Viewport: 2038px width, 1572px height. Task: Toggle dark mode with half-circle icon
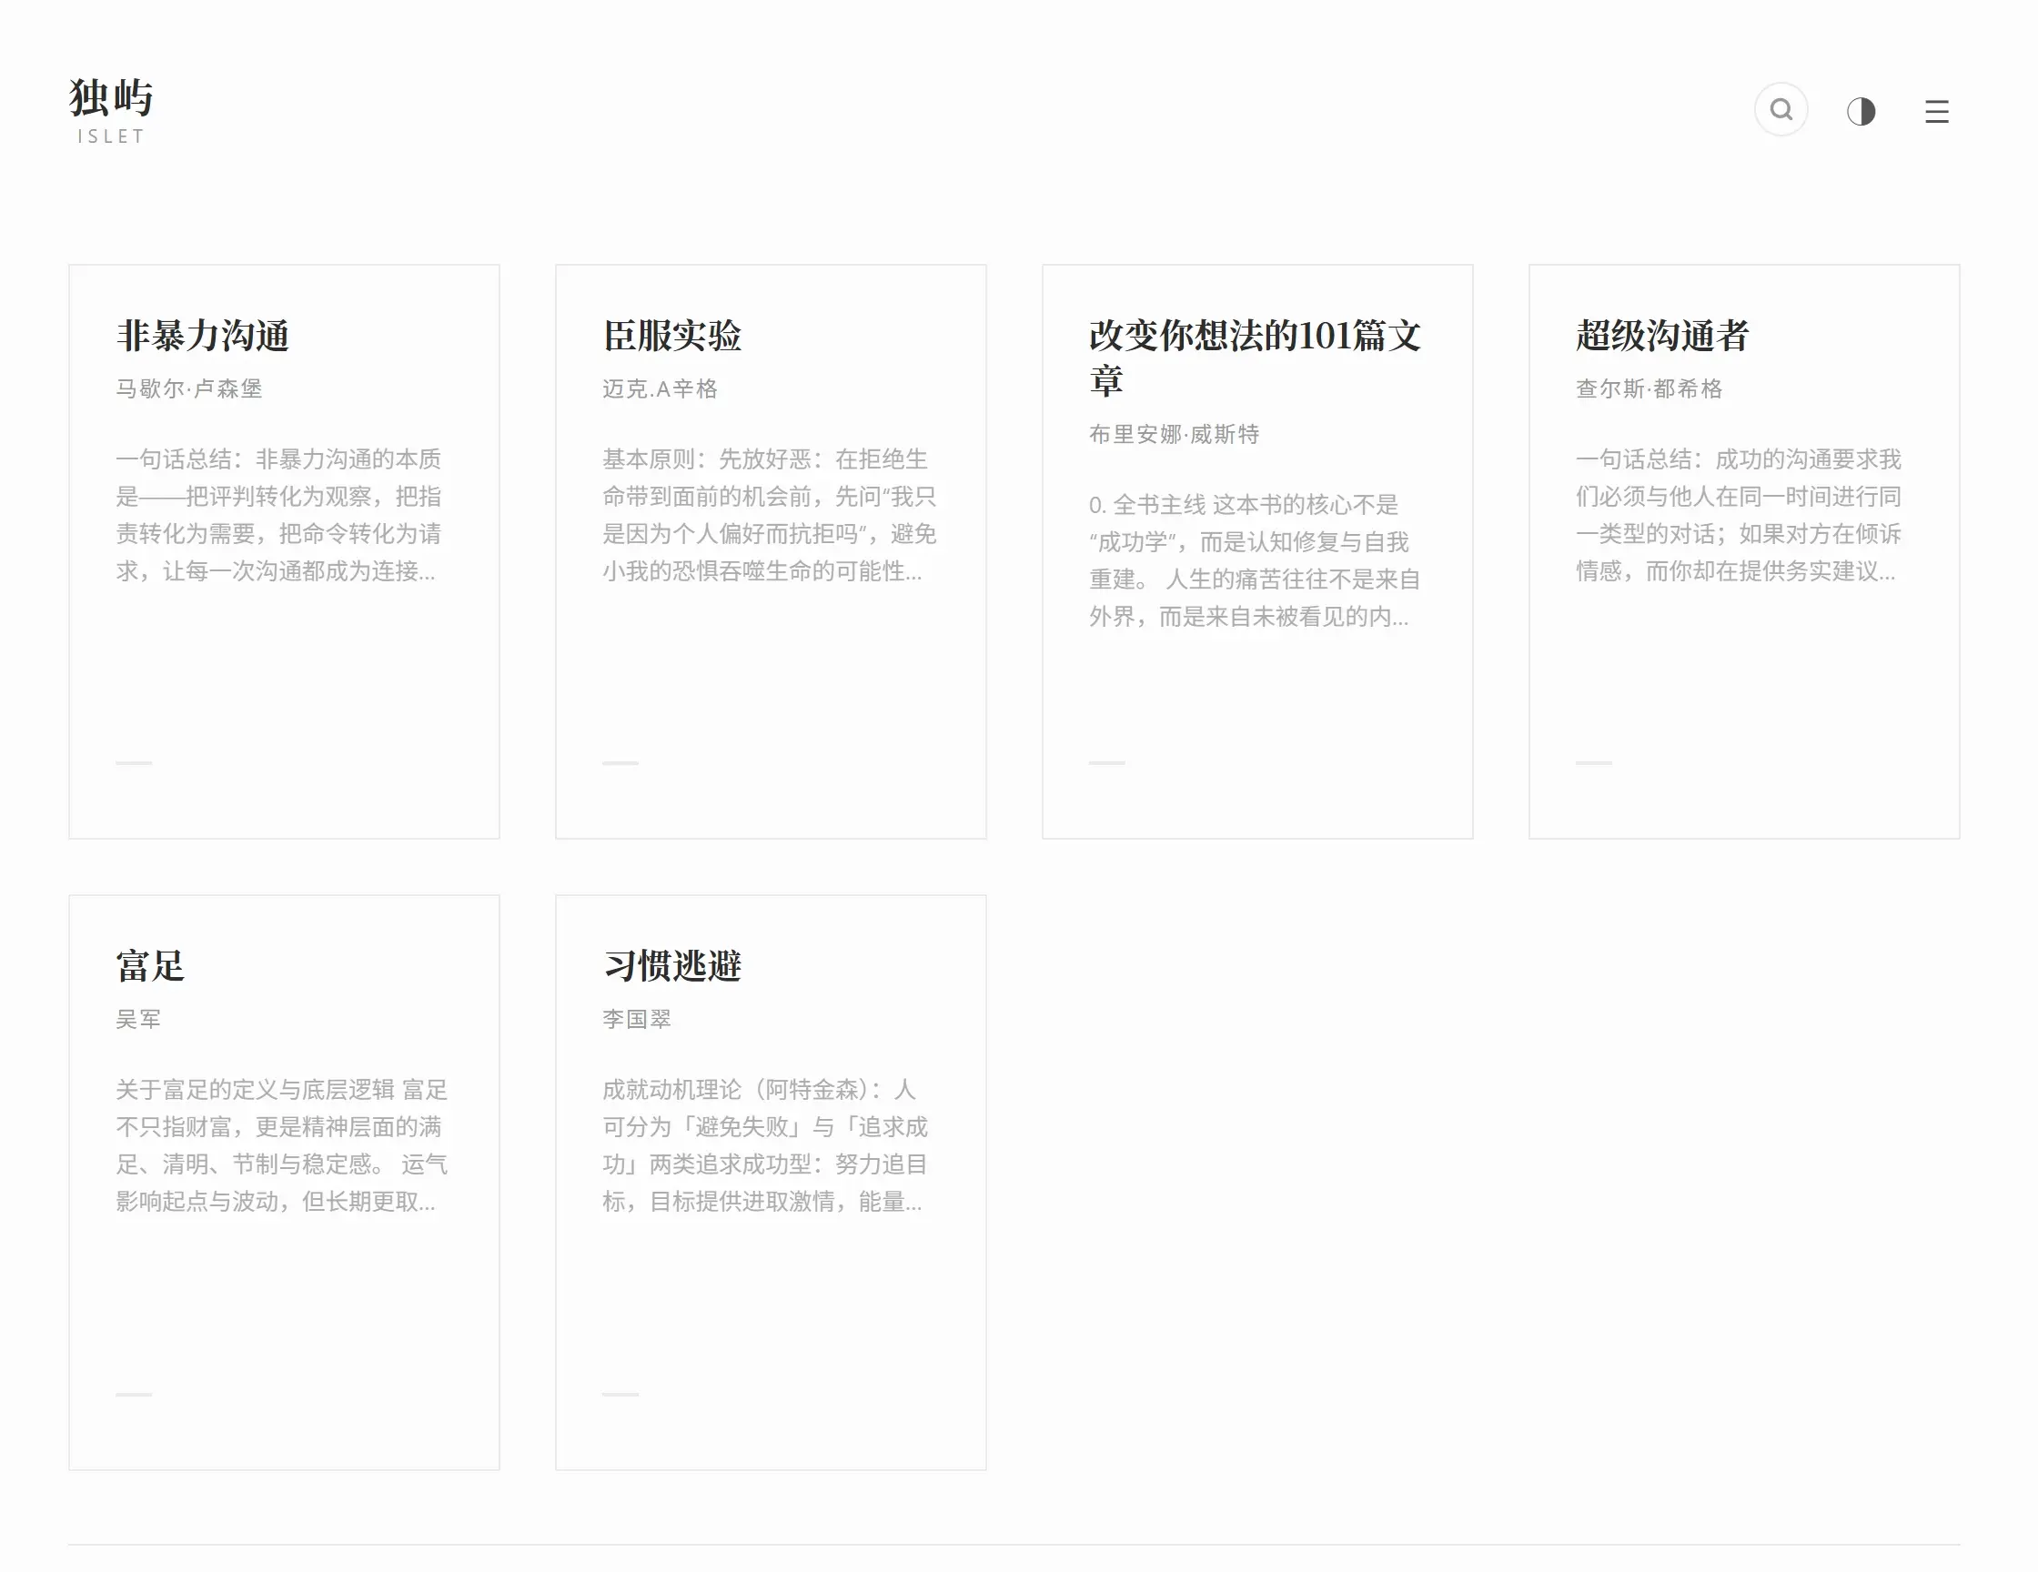coord(1861,111)
